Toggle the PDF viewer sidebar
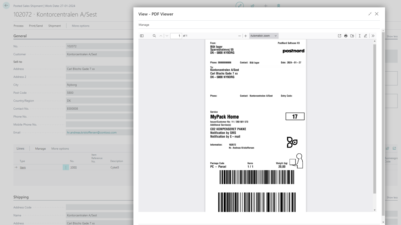The image size is (401, 225). tap(142, 36)
